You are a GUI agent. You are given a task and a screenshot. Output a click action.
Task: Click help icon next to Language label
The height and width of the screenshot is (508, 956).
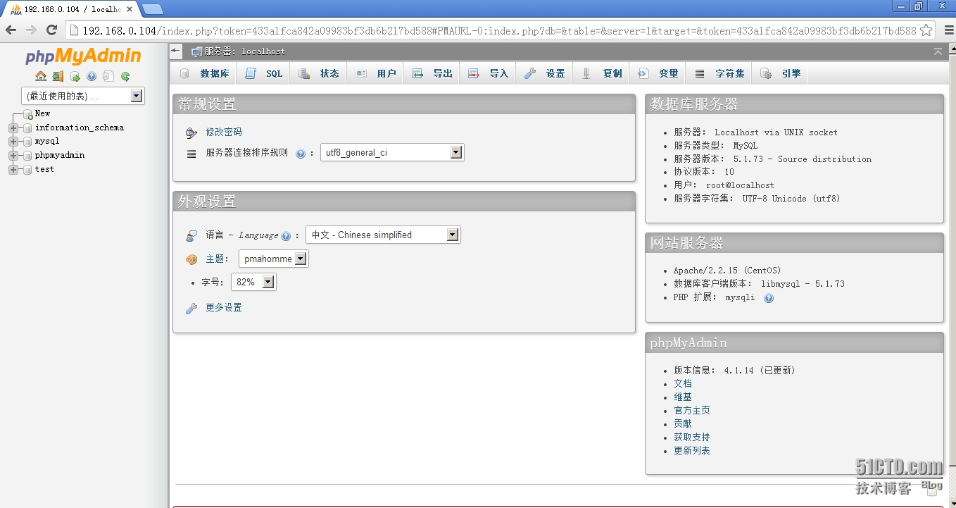(x=286, y=236)
